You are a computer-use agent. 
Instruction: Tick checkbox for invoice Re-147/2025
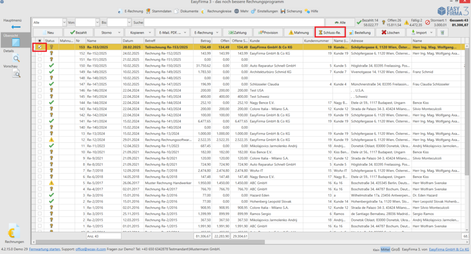40,84
